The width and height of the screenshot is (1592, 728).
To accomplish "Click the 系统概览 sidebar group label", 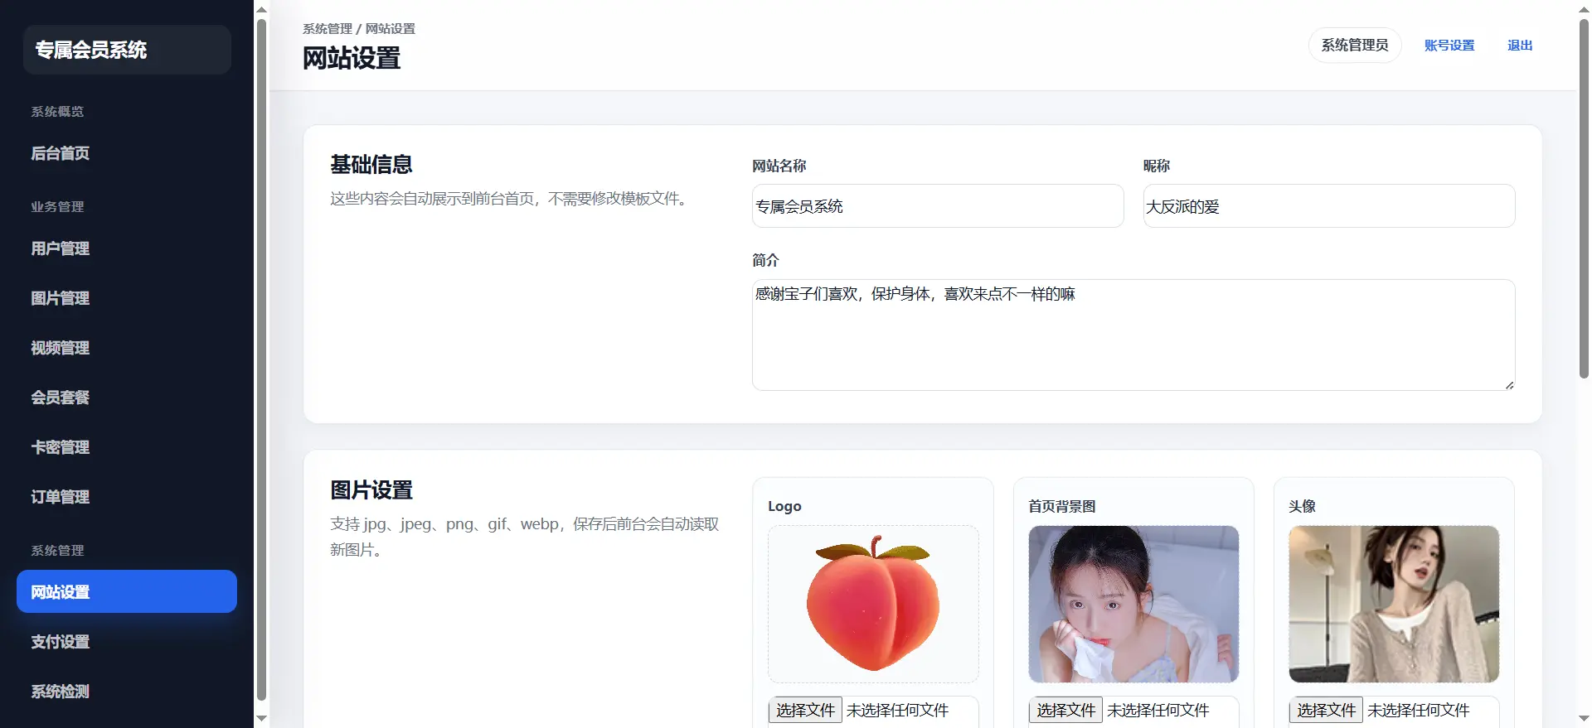I will point(57,111).
